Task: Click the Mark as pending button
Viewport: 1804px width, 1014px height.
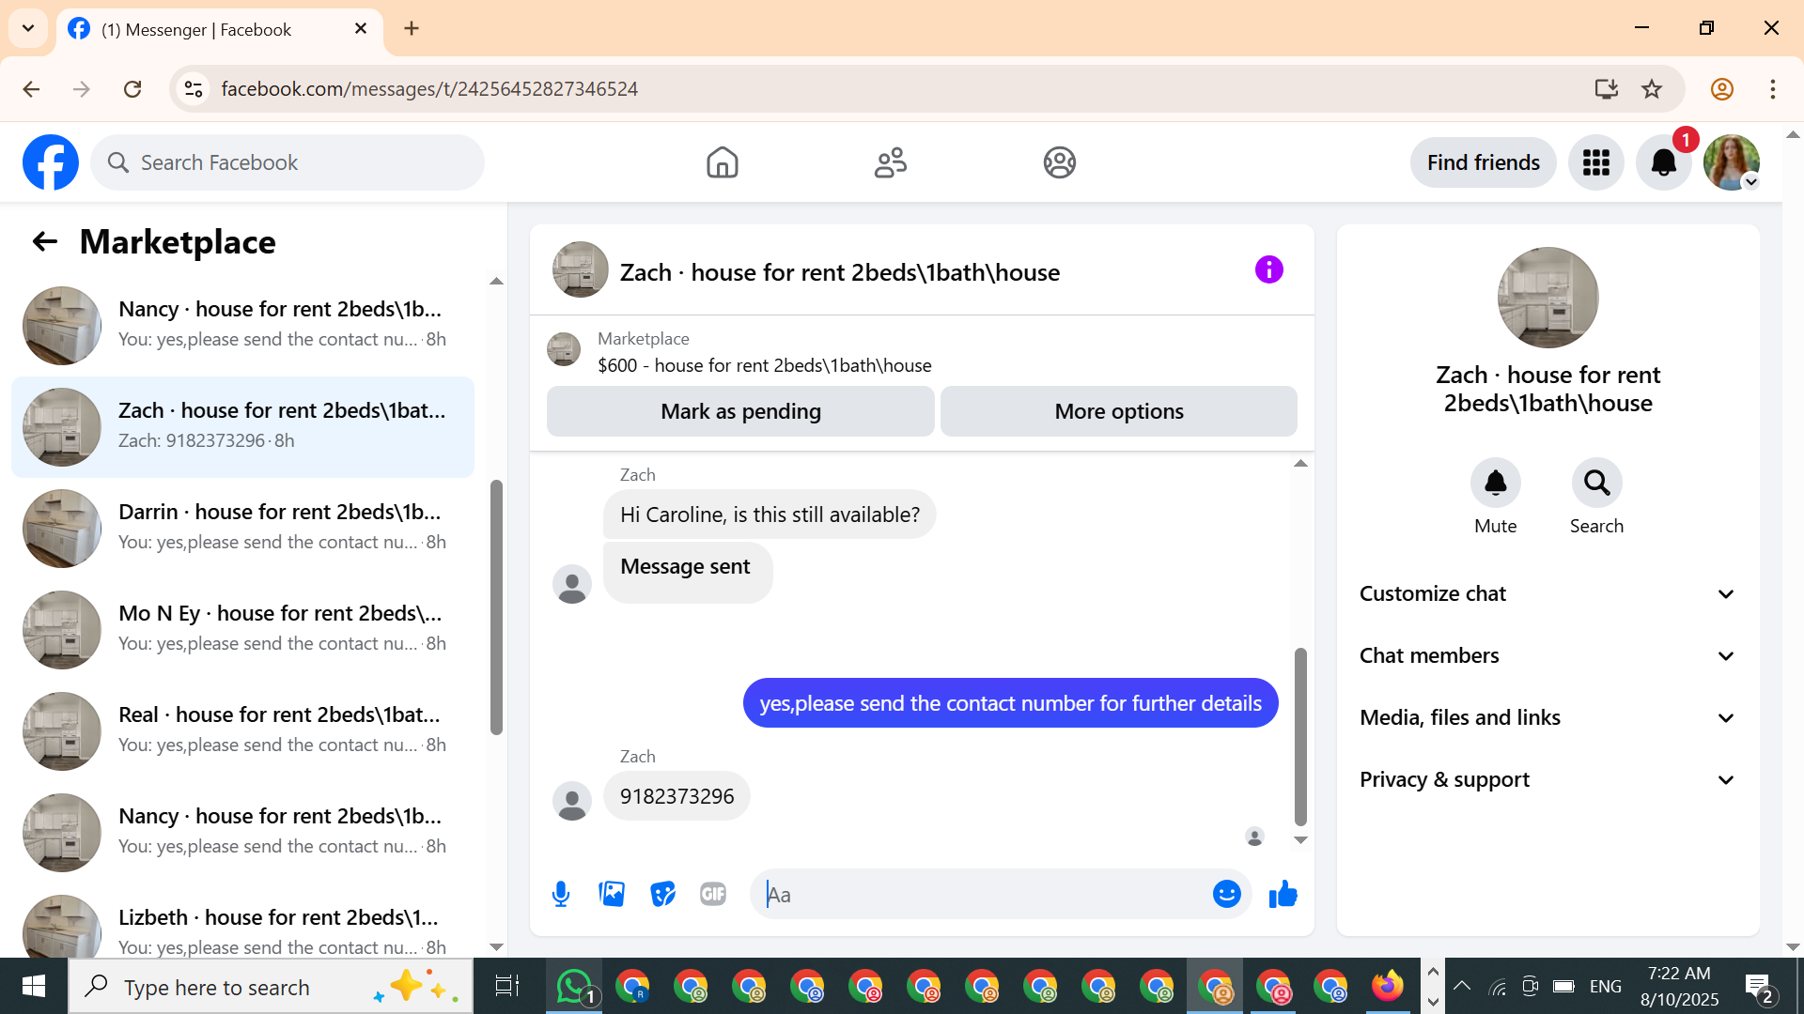Action: (740, 411)
